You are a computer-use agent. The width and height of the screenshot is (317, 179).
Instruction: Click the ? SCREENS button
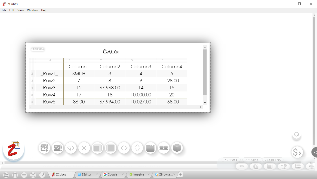click(273, 160)
